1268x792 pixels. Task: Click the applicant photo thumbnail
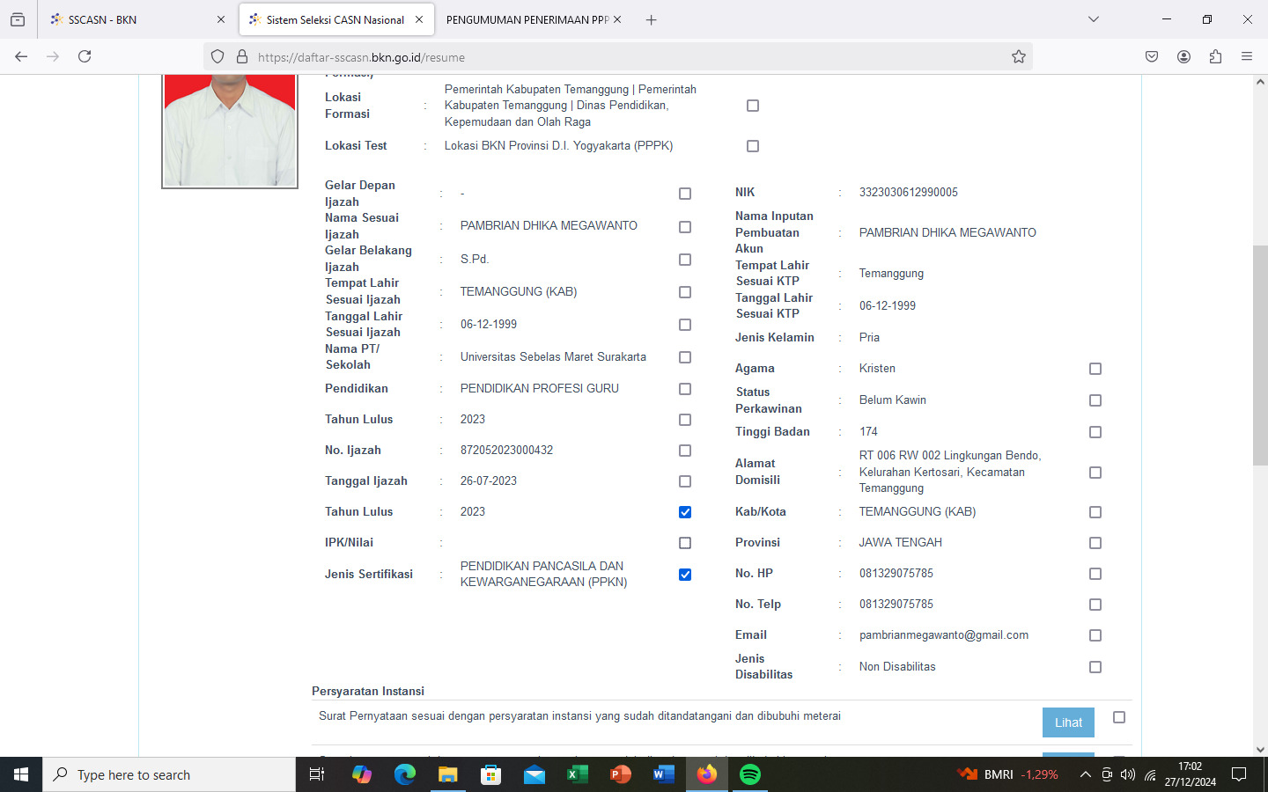click(x=230, y=130)
